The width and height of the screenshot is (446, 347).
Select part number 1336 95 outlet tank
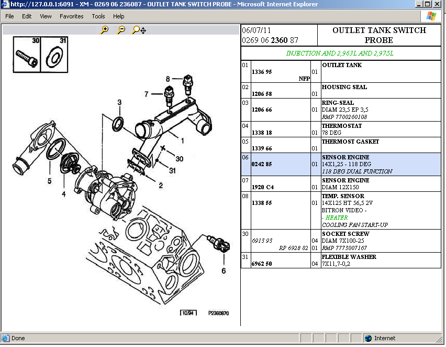262,72
